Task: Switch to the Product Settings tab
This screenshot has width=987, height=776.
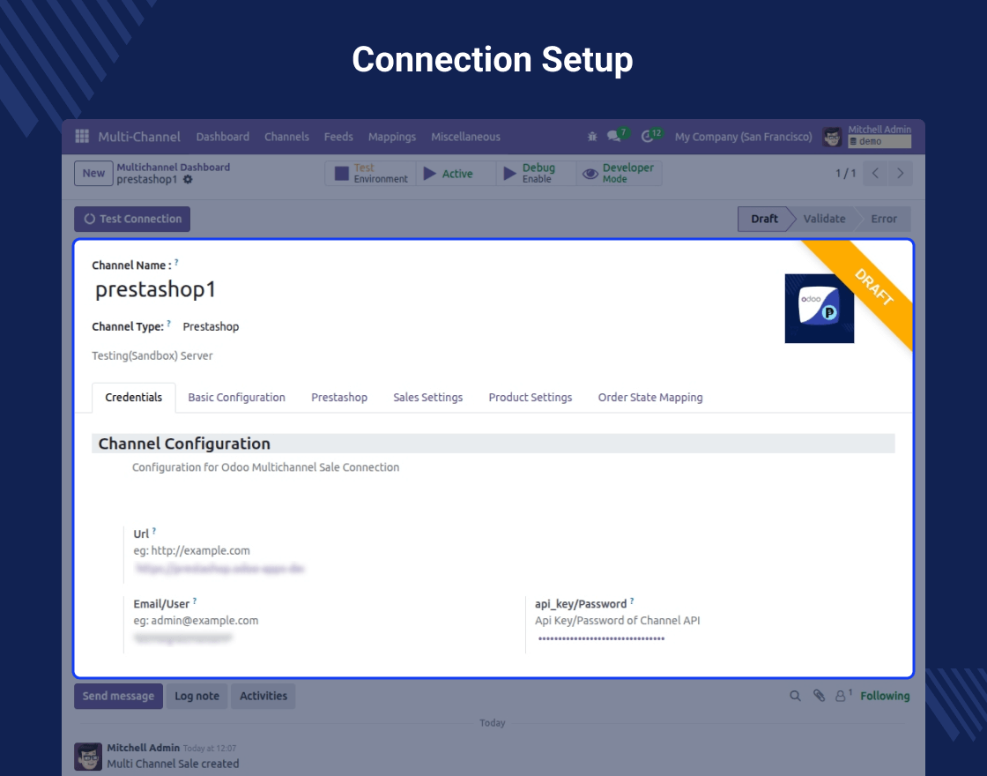Action: [x=531, y=398]
